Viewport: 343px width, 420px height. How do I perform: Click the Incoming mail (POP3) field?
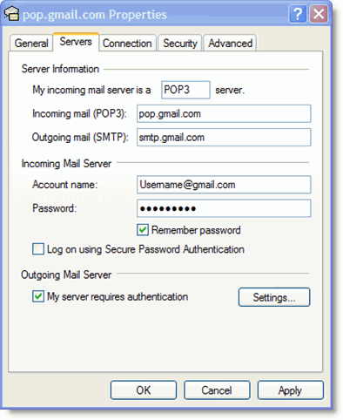(224, 113)
